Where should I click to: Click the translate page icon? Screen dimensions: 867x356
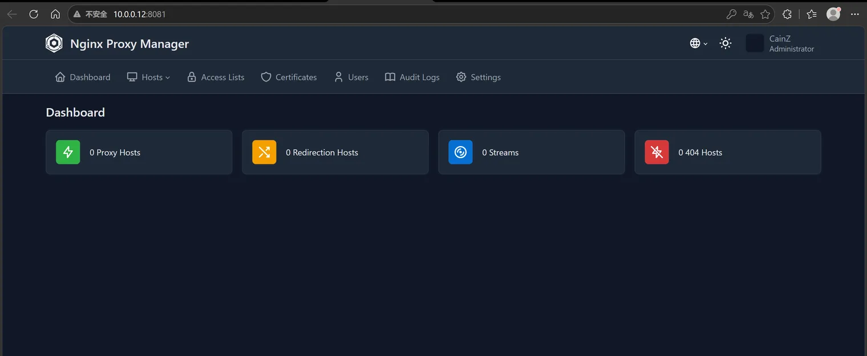coord(748,14)
